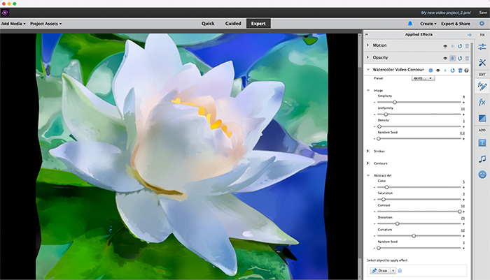Open the Effects fx icon
Image resolution: width=490 pixels, height=280 pixels.
pyautogui.click(x=482, y=102)
